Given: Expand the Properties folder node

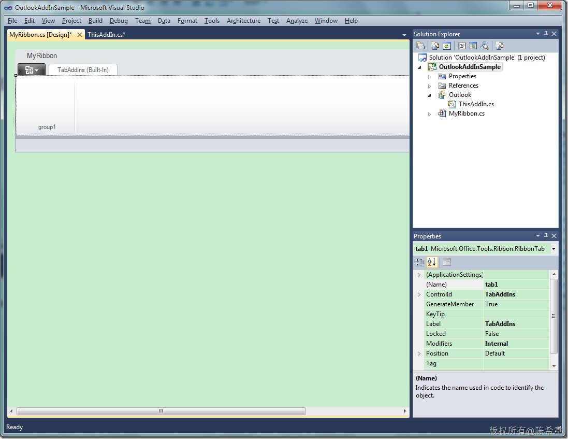Looking at the screenshot, I should [430, 77].
